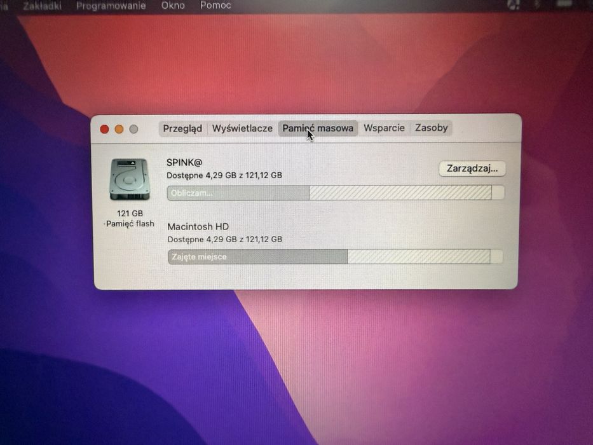Image resolution: width=593 pixels, height=445 pixels.
Task: Open the Wsparcie tab
Action: coord(384,128)
